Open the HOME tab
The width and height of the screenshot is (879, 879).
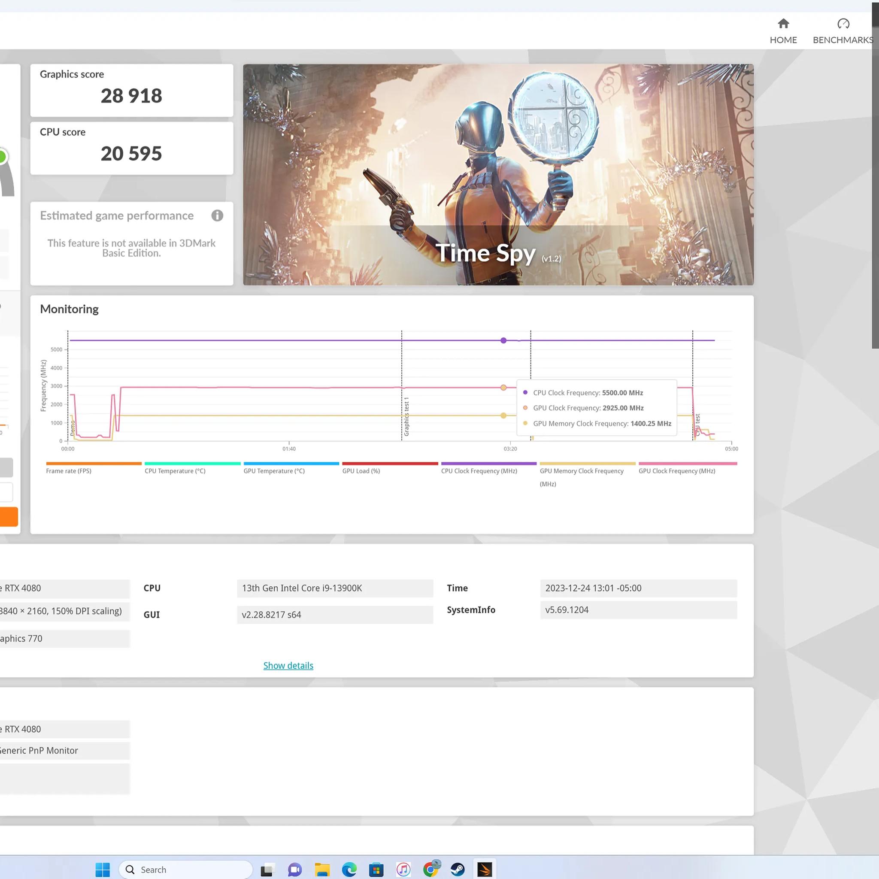tap(783, 31)
